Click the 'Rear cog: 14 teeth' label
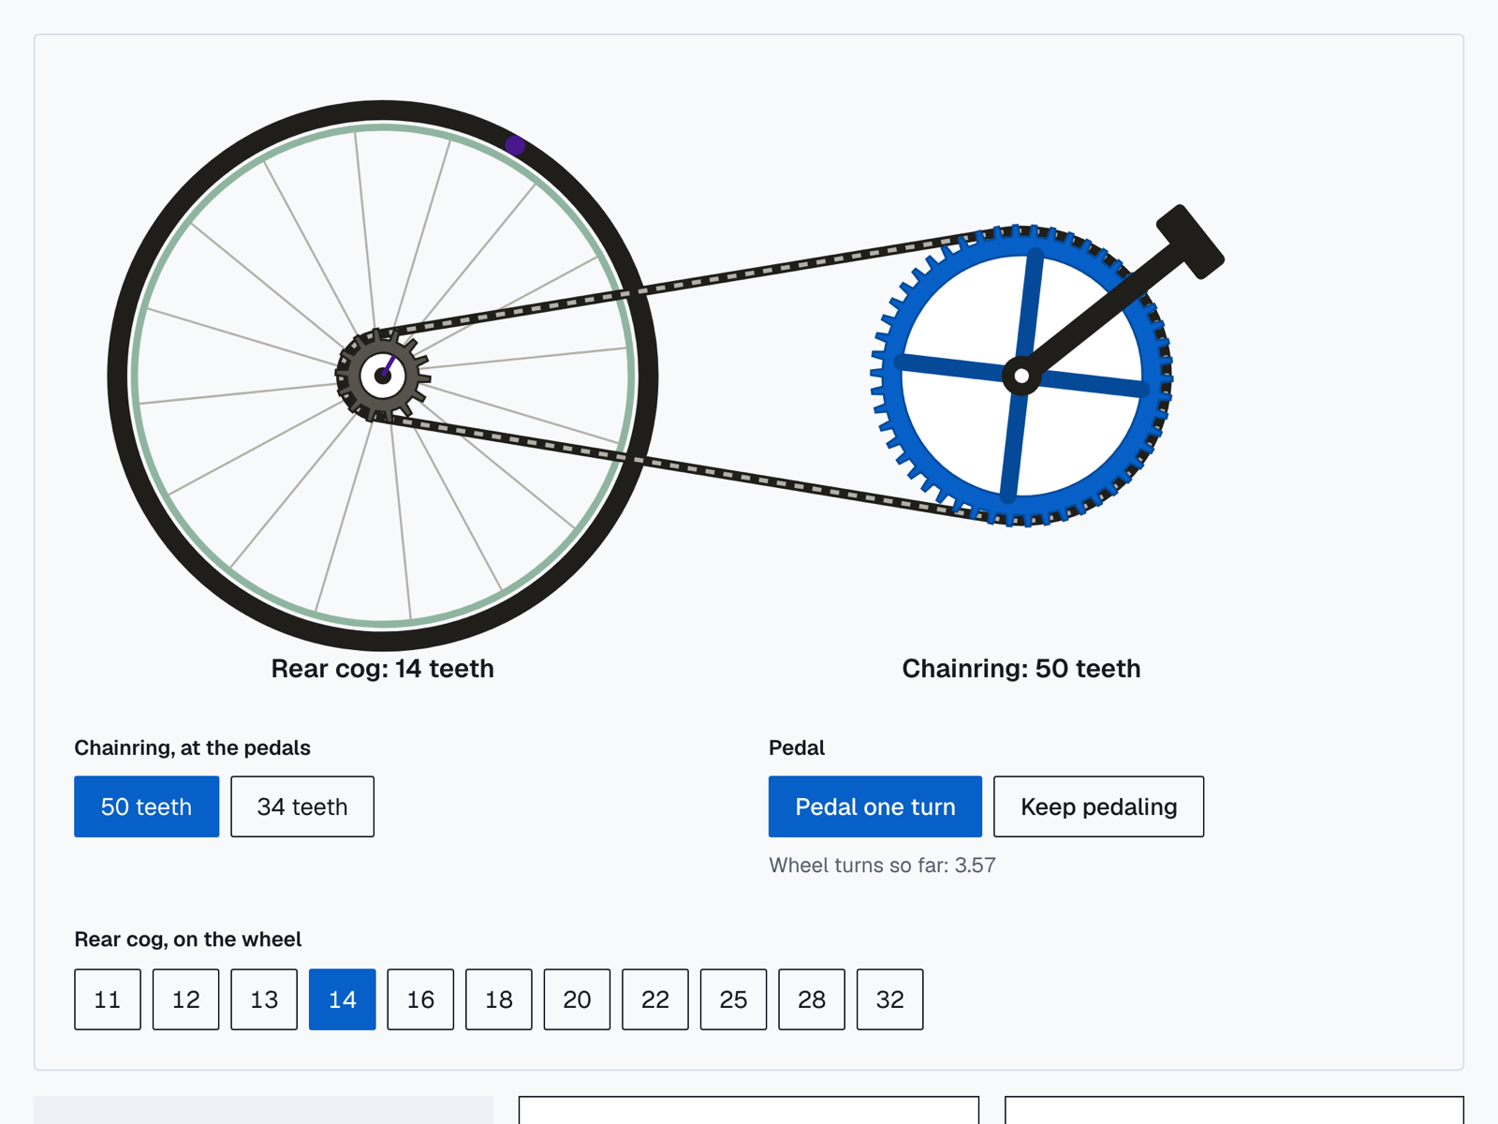The width and height of the screenshot is (1498, 1124). [382, 669]
